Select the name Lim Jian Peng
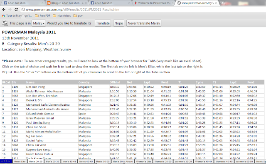The width and height of the screenshot is (266, 164). coord(35,87)
